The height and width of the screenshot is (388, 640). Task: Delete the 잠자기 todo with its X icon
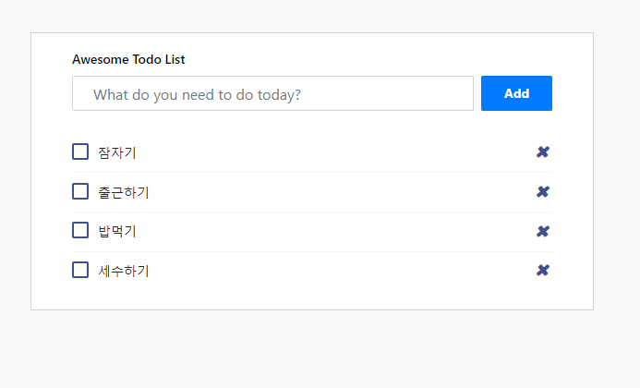pyautogui.click(x=543, y=152)
